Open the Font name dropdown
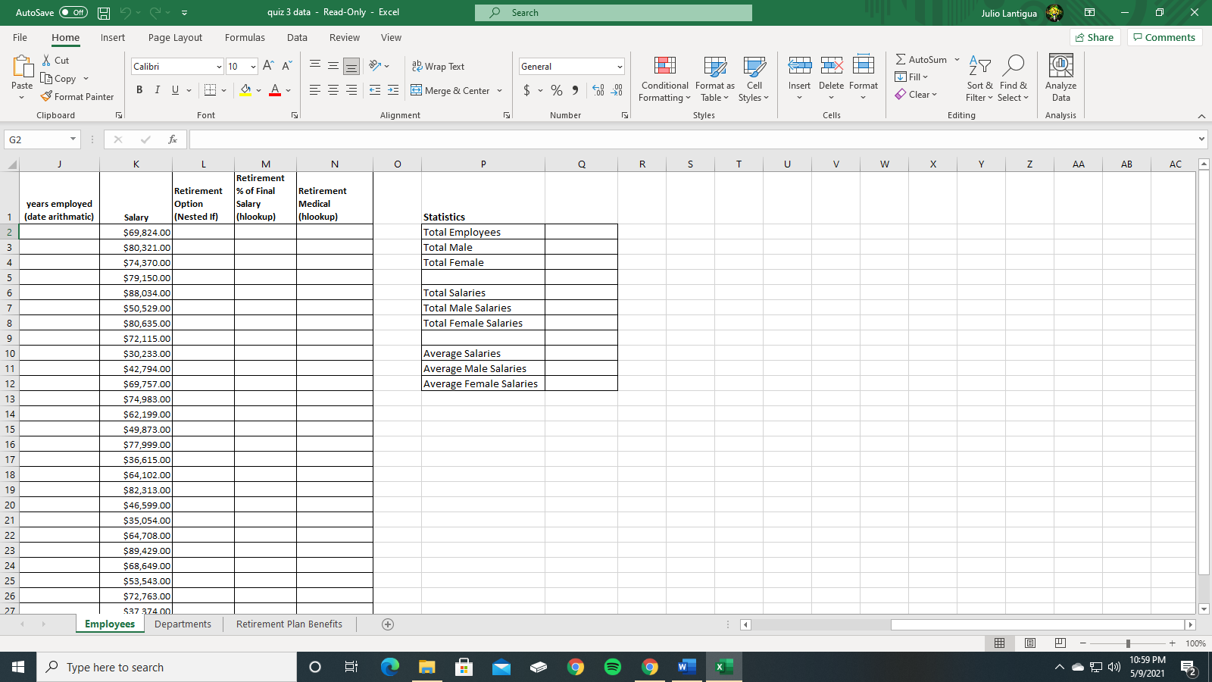The image size is (1212, 682). 220,67
